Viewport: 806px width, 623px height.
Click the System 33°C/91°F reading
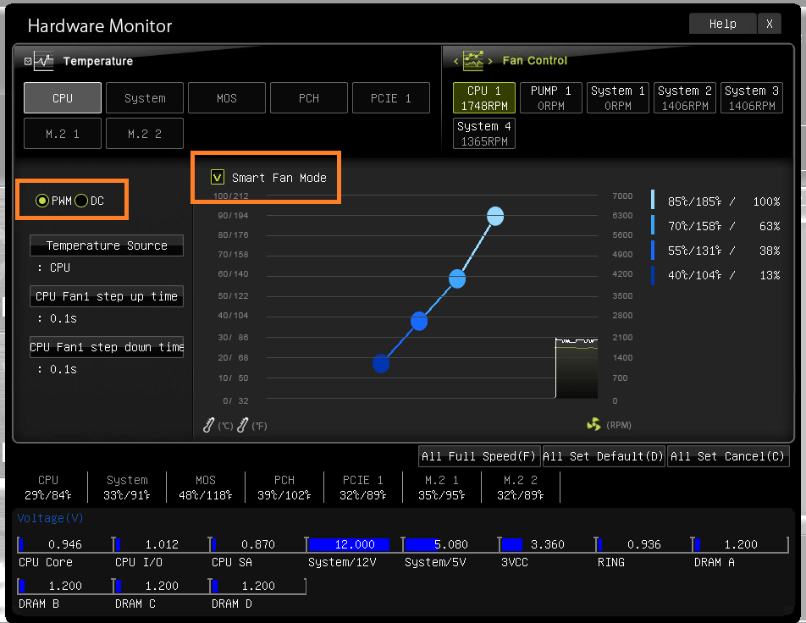point(127,488)
